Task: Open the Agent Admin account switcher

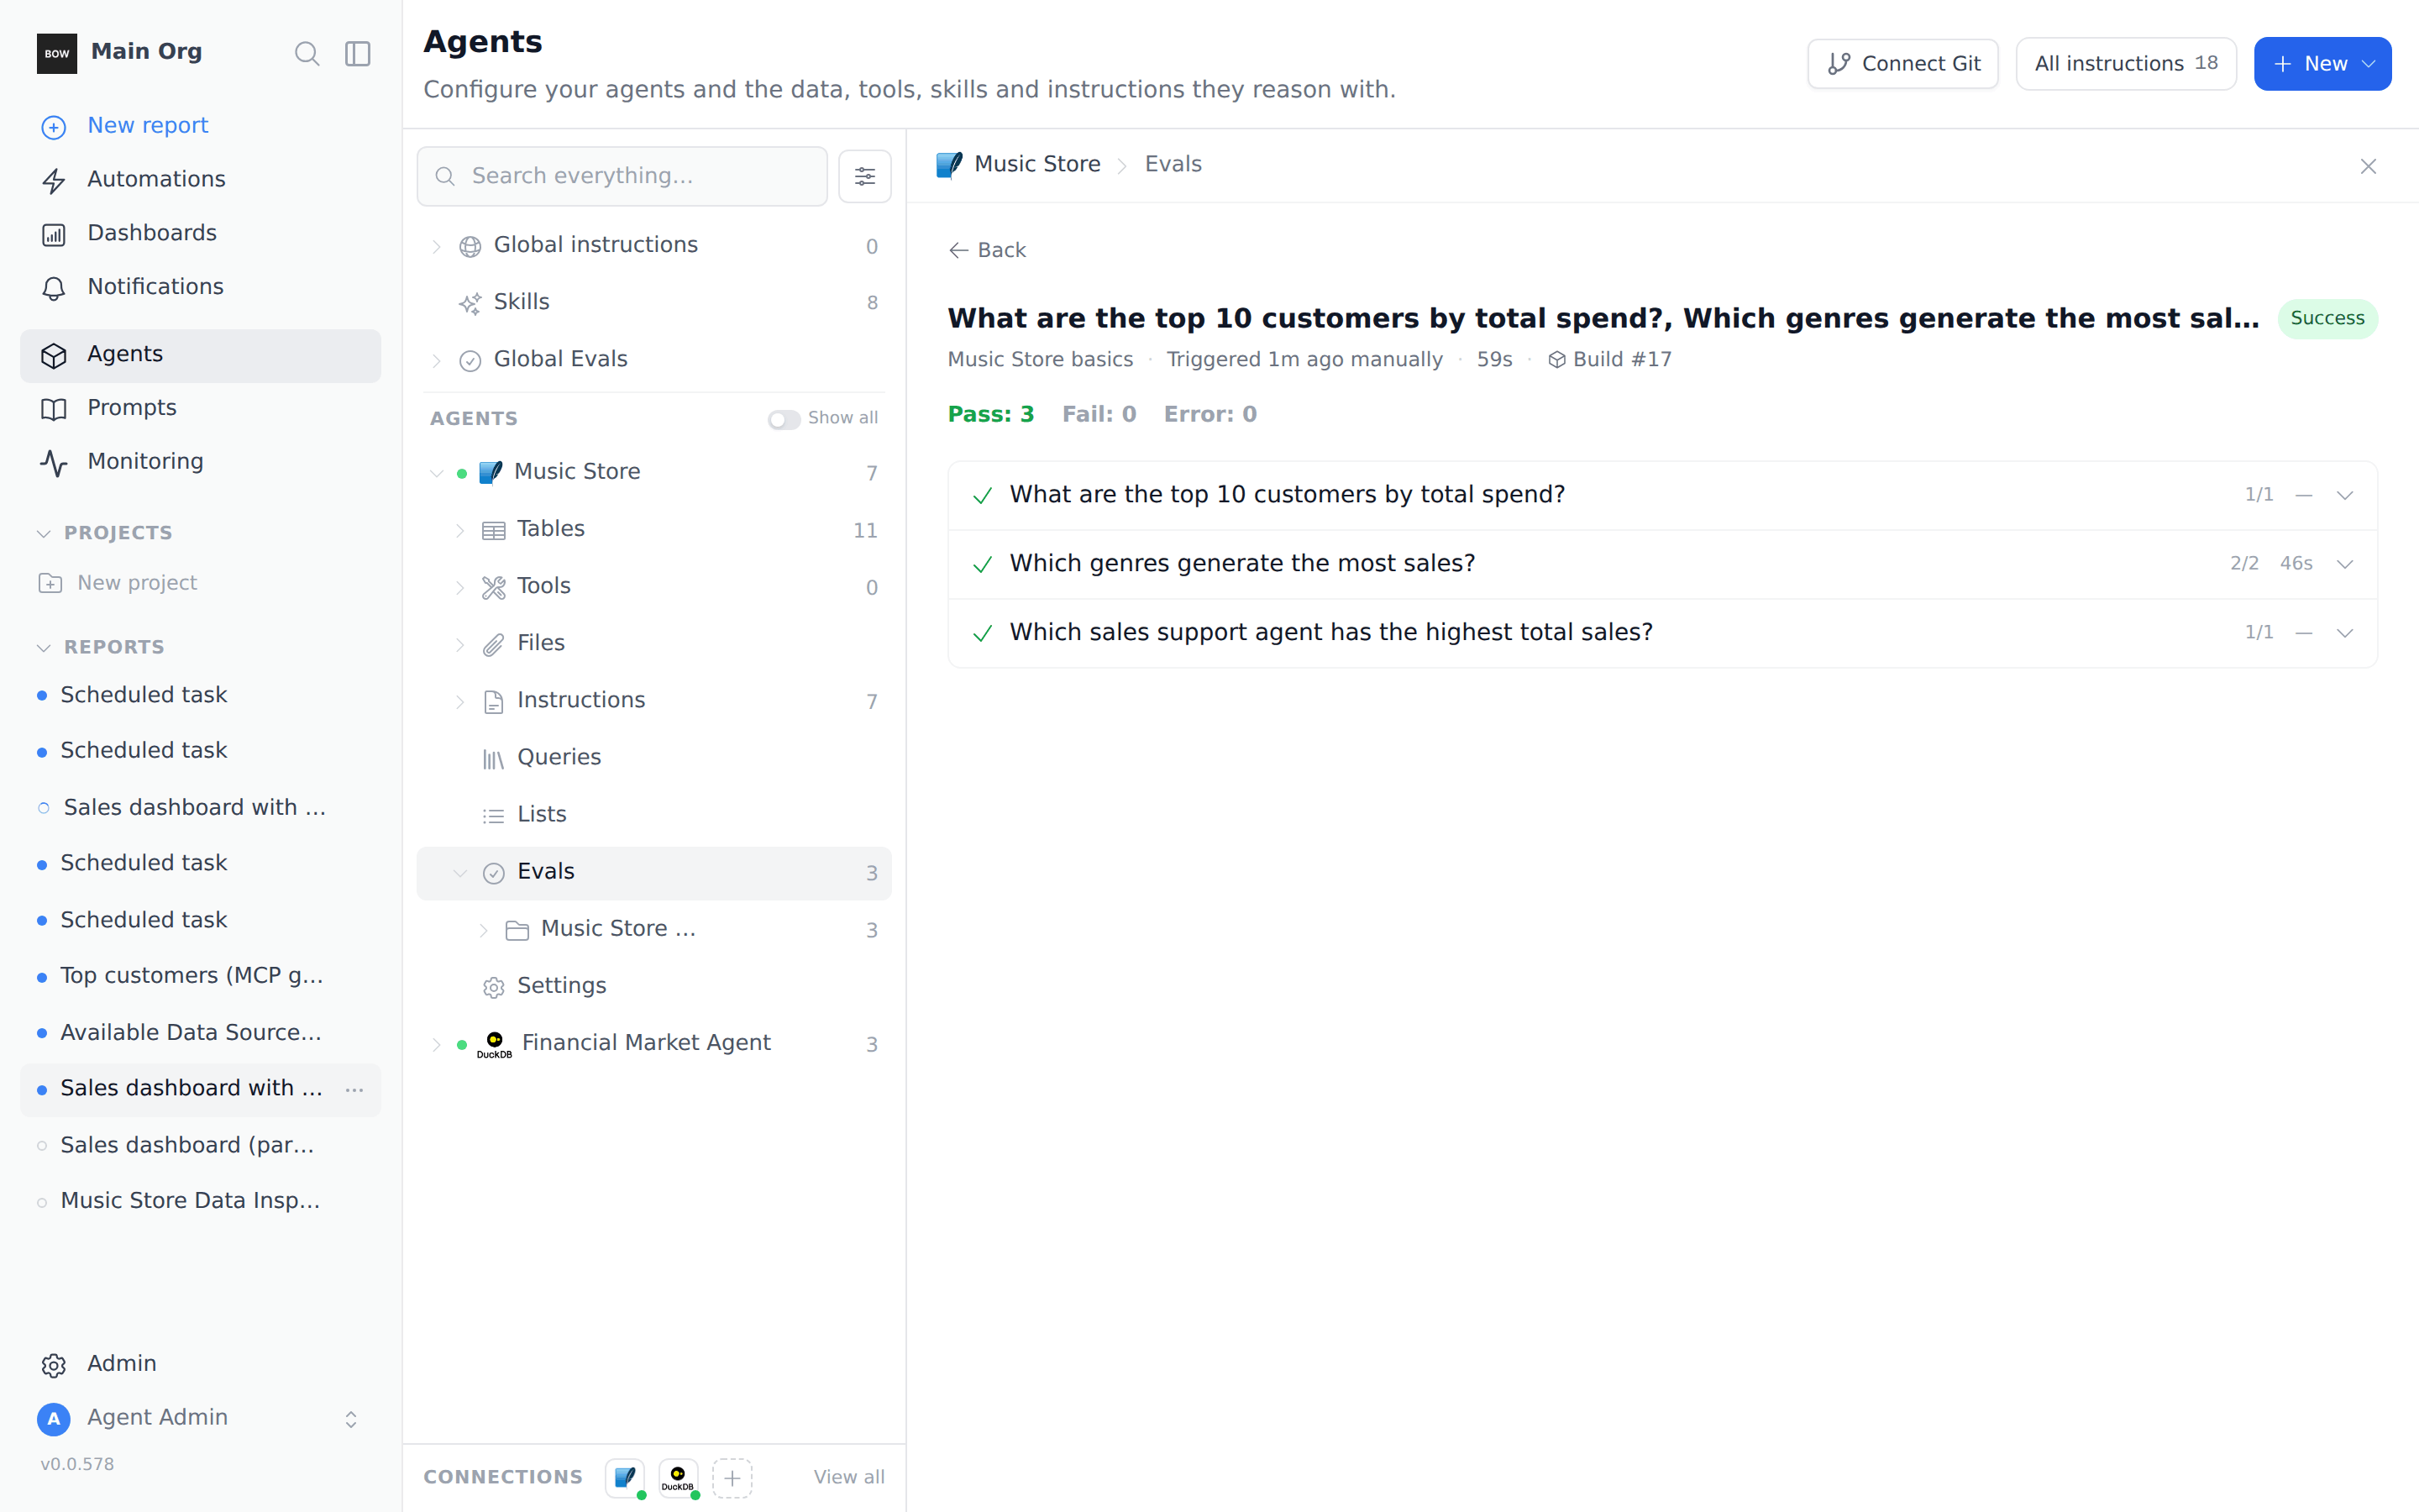Action: pyautogui.click(x=351, y=1419)
